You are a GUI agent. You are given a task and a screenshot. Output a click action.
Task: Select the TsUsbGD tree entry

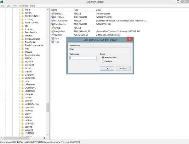click(x=29, y=65)
